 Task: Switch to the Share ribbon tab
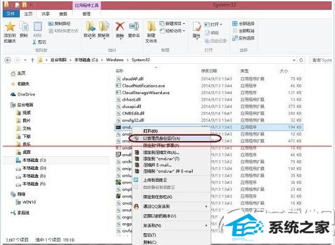coord(45,14)
